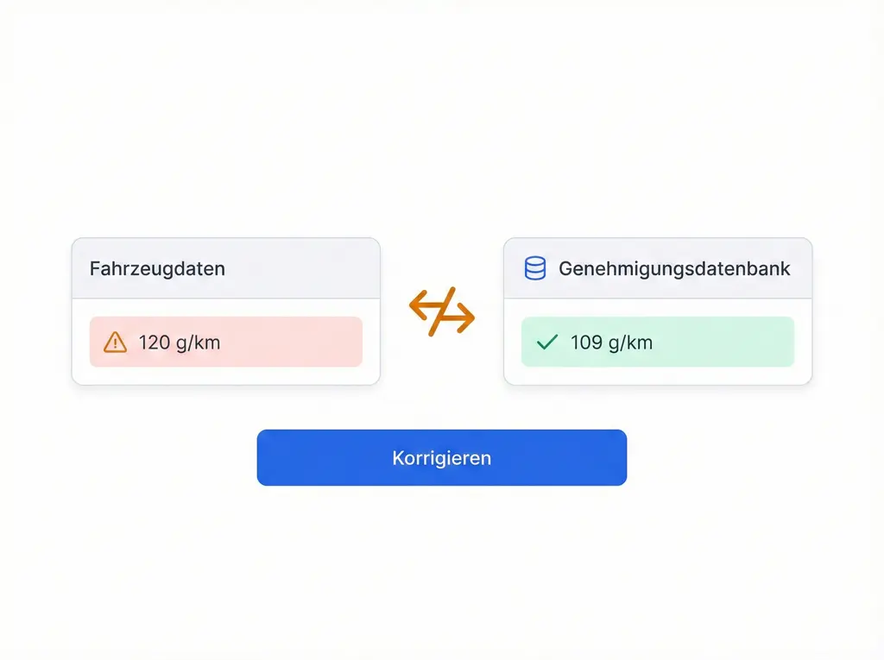Screen dimensions: 884x660
Task: Select the Fahrzeugdaten header tab
Action: 226,268
